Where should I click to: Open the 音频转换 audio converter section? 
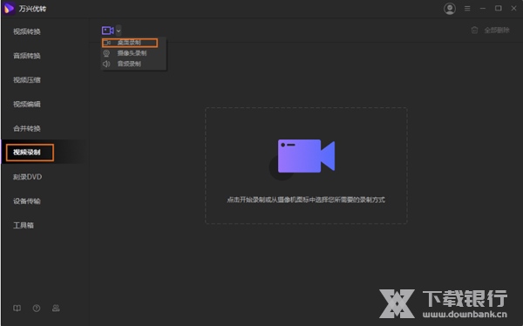27,56
